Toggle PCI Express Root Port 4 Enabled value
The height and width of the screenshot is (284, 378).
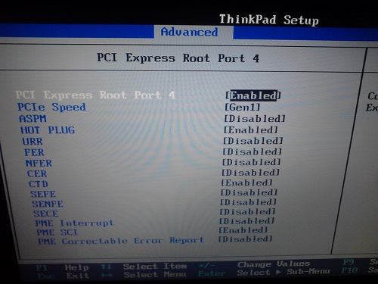[253, 95]
